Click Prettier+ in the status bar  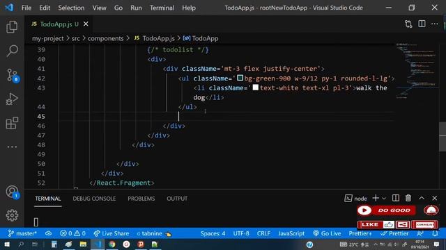[x=360, y=233]
